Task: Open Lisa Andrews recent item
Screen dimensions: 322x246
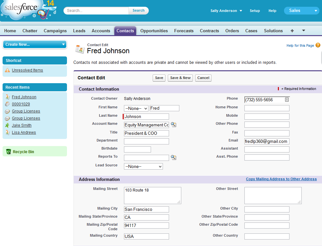Action: click(x=24, y=133)
